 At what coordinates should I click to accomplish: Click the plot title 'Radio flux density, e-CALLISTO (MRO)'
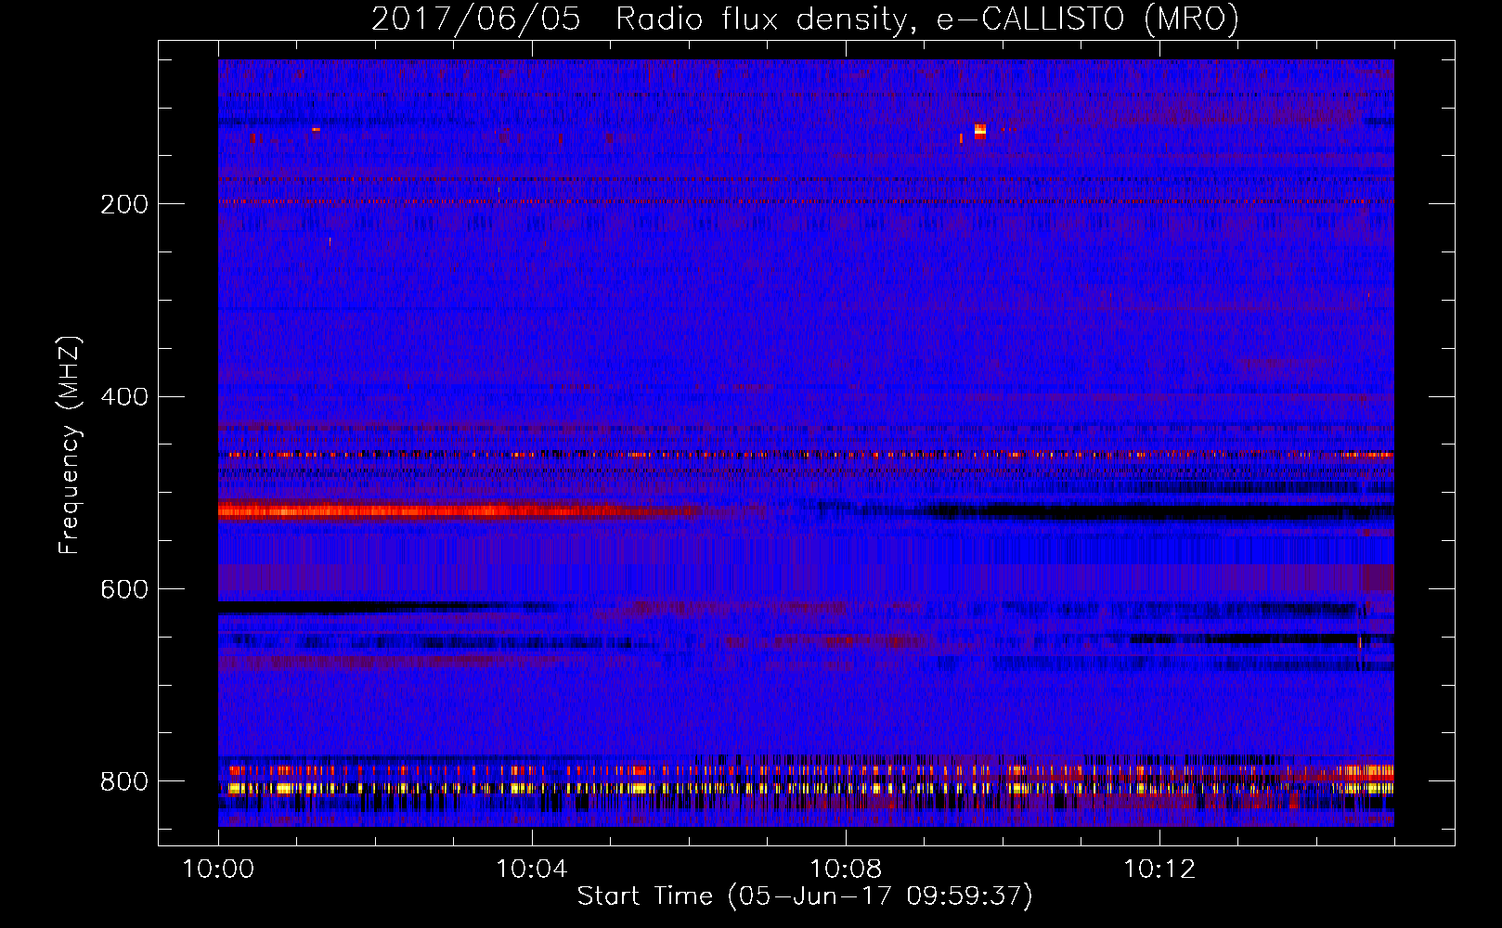[x=926, y=19]
